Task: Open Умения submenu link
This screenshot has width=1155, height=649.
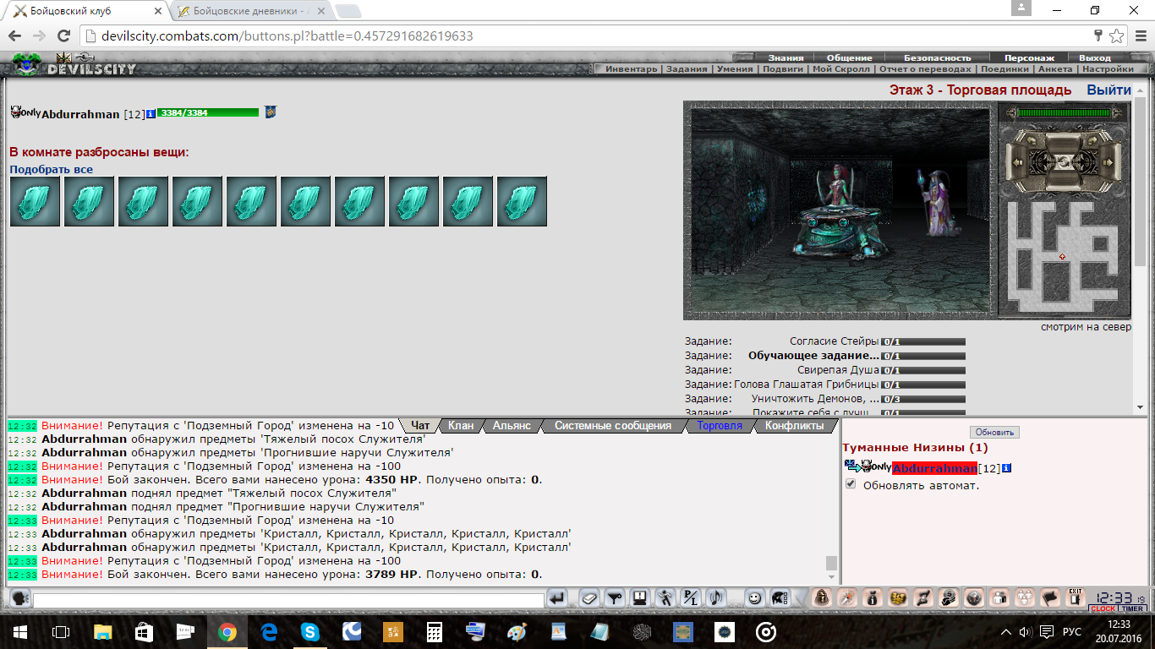Action: point(735,69)
